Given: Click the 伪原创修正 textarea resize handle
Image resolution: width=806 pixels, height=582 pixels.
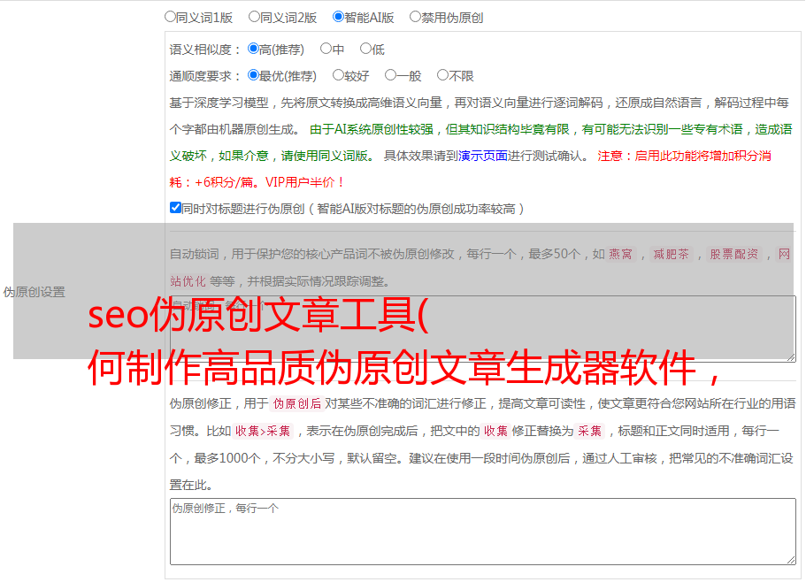Looking at the screenshot, I should click(x=791, y=560).
